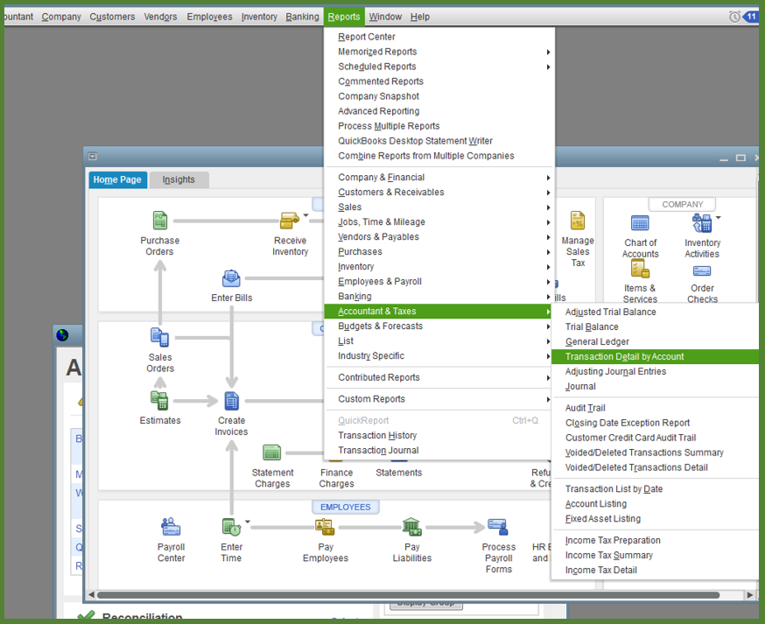Click the reminders count badge 11
This screenshot has height=624, width=765.
(x=751, y=17)
